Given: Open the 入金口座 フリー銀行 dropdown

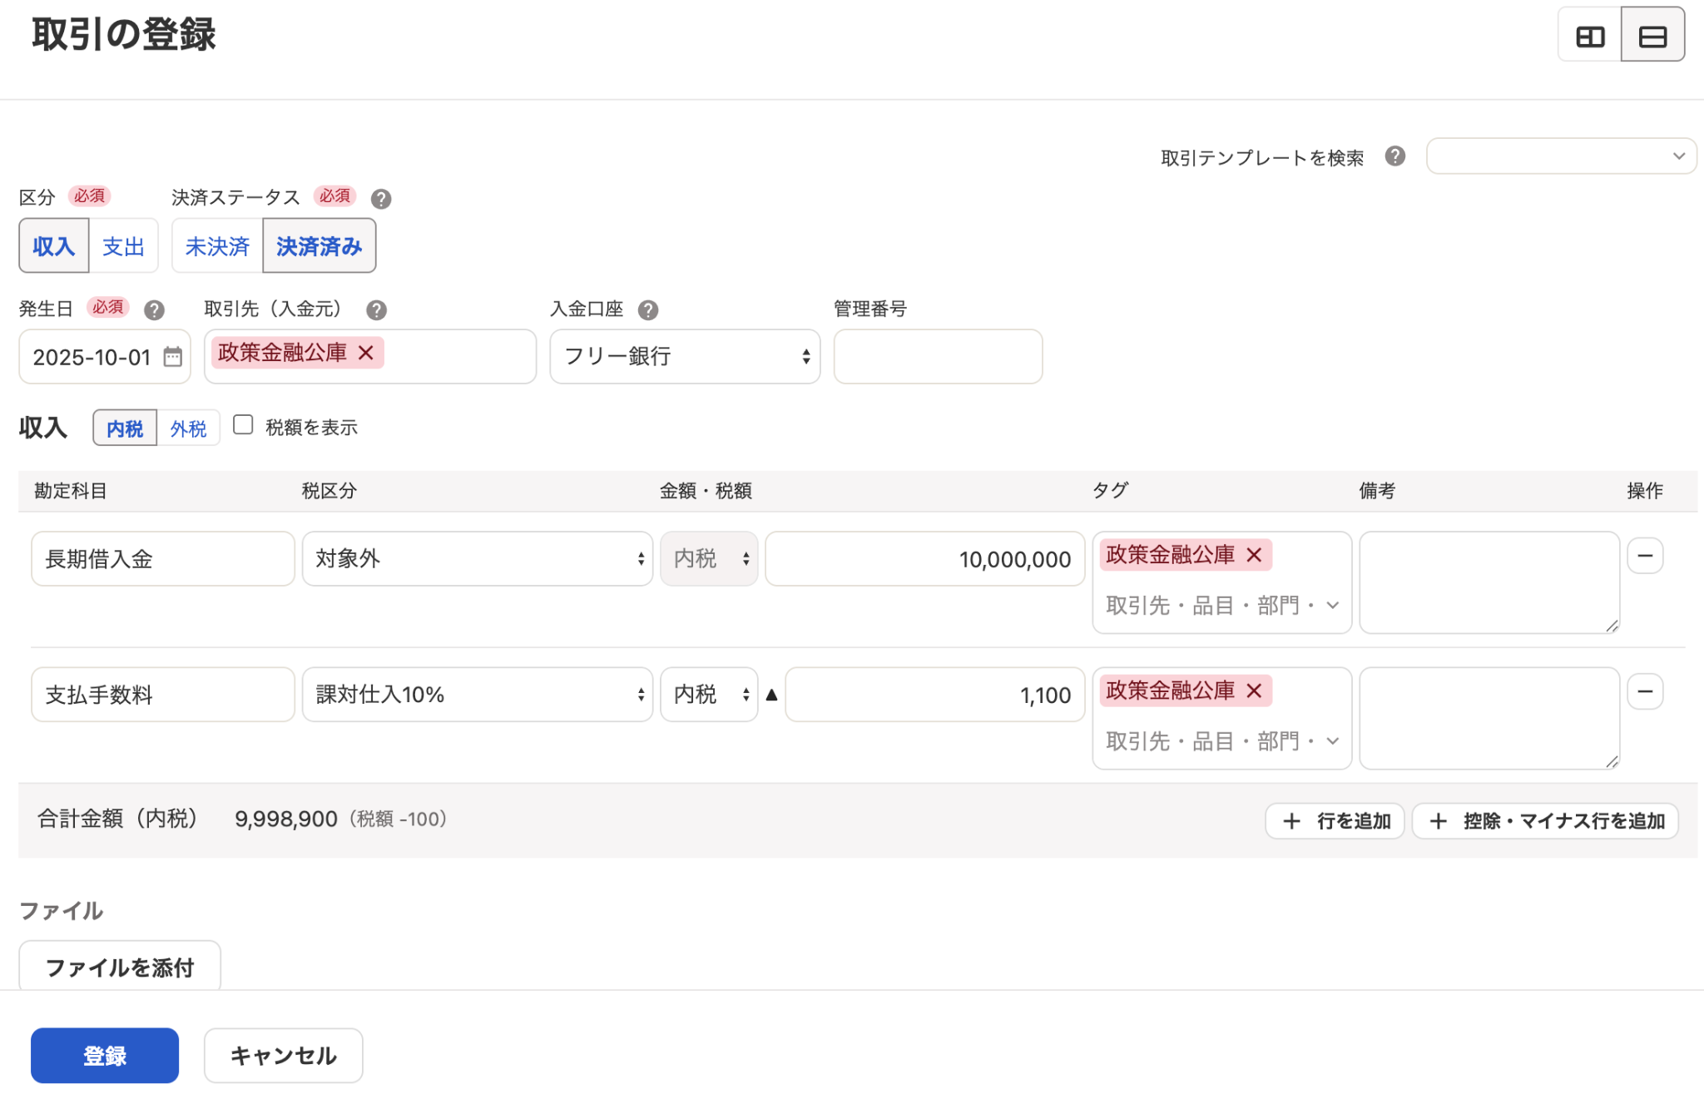Looking at the screenshot, I should (x=685, y=357).
